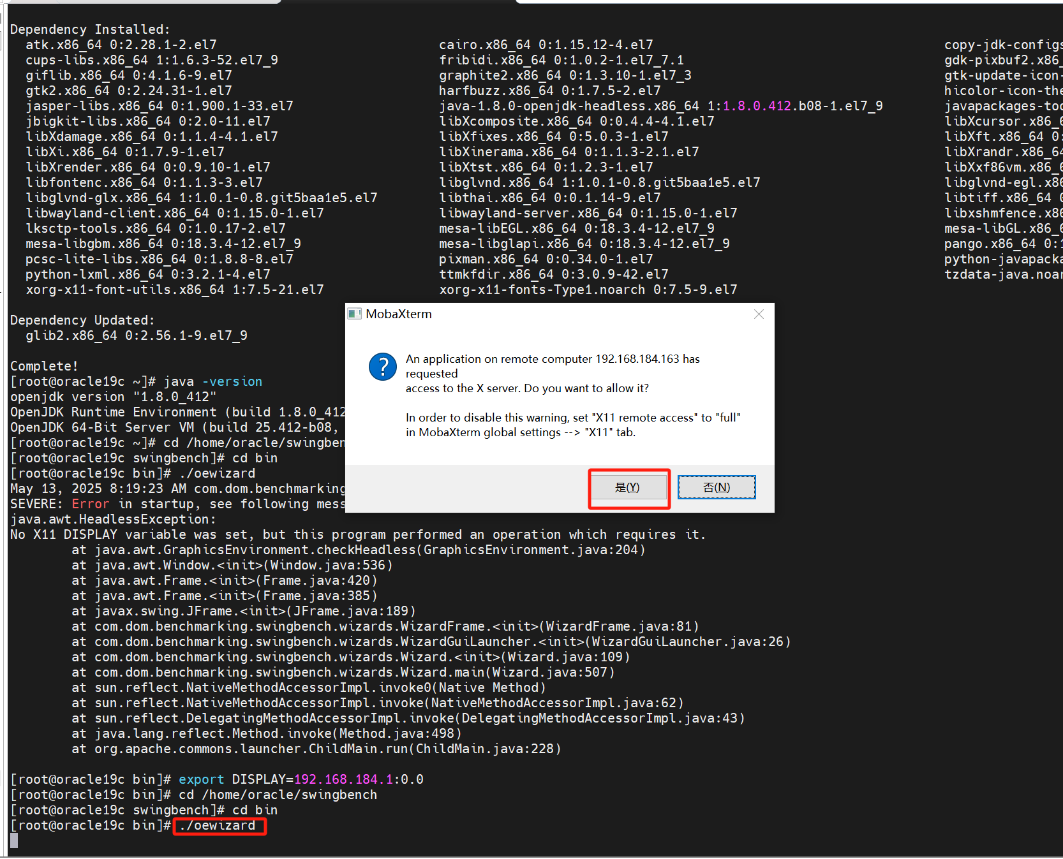
Task: Click the 'pango.x86_64' package entry
Action: 1003,244
